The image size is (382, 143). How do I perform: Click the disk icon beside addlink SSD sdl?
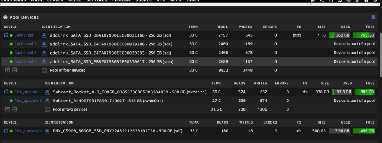point(44,35)
